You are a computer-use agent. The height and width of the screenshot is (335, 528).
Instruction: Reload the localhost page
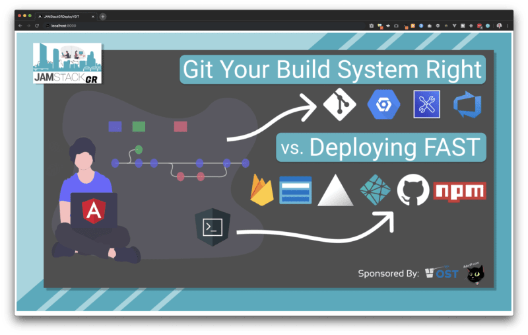point(37,26)
